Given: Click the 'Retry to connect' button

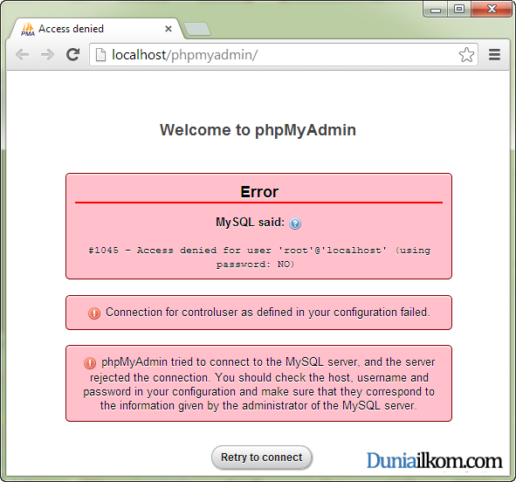Looking at the screenshot, I should click(x=262, y=458).
